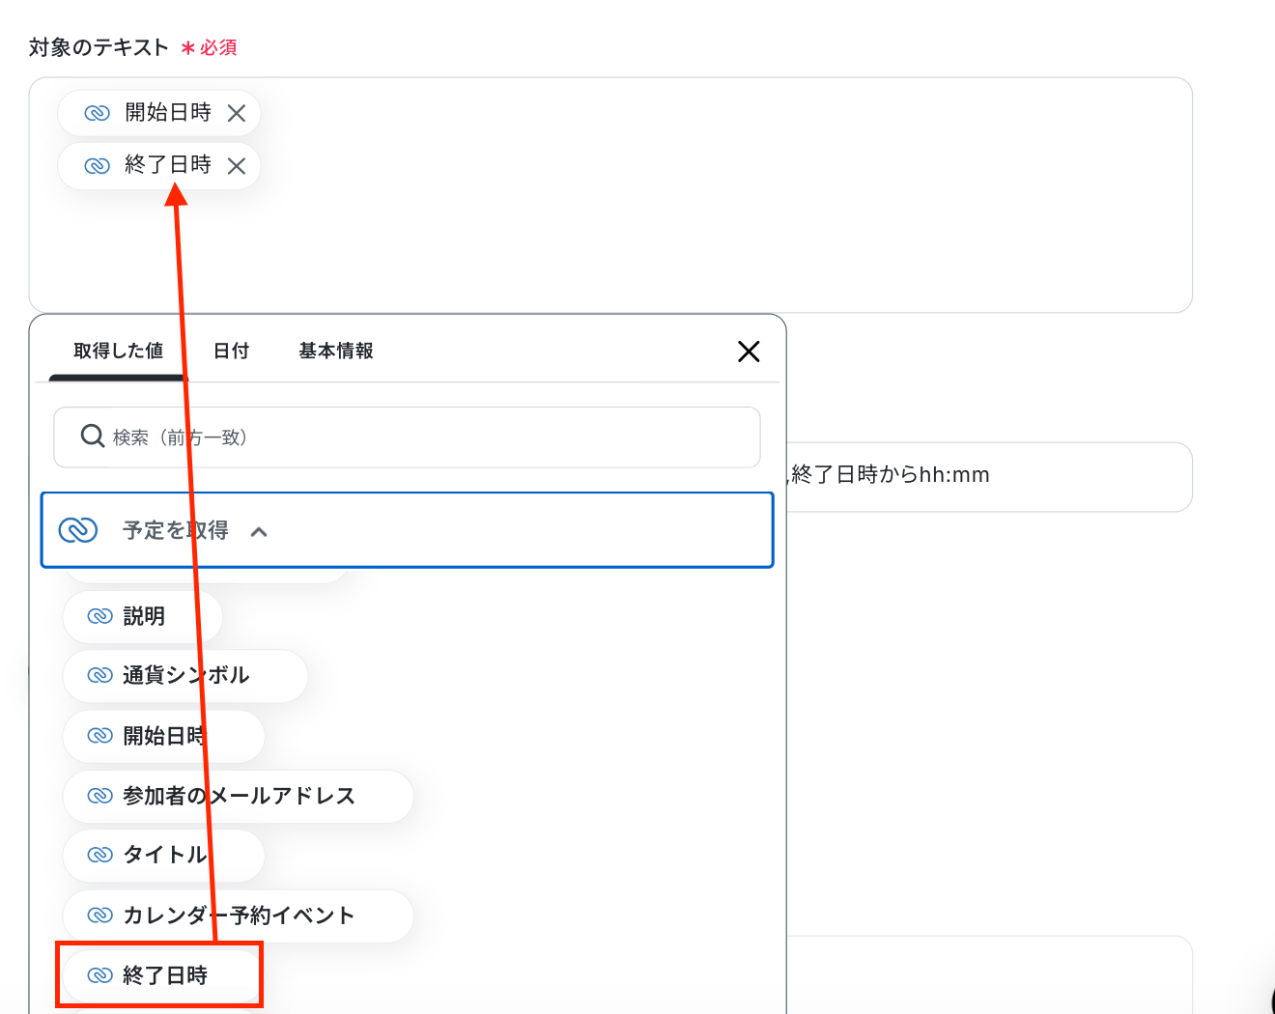Click the link icon beside 説明

100,616
